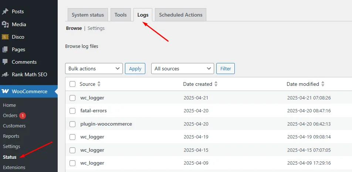The height and width of the screenshot is (172, 352).
Task: Sort by Source column arrows
Action: coord(99,84)
